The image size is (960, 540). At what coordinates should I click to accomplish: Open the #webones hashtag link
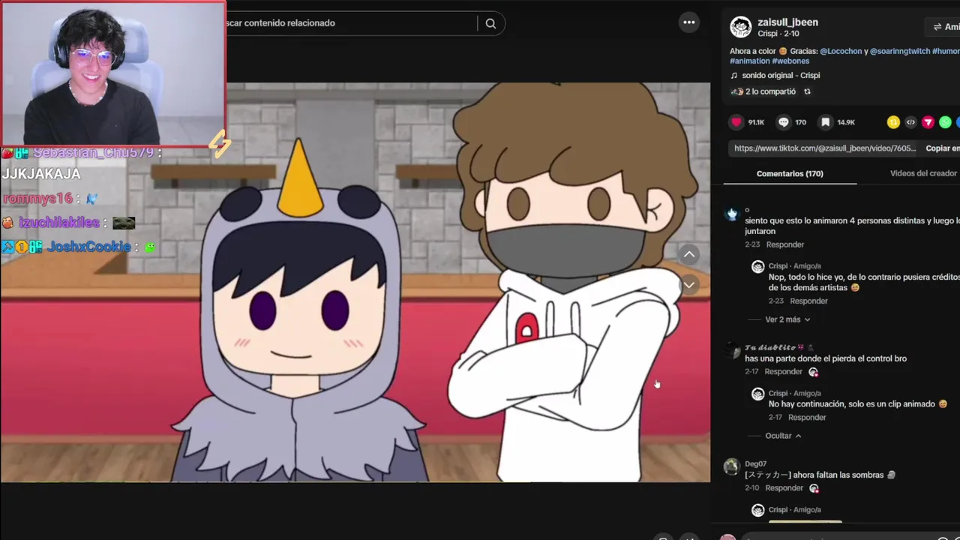pyautogui.click(x=790, y=61)
